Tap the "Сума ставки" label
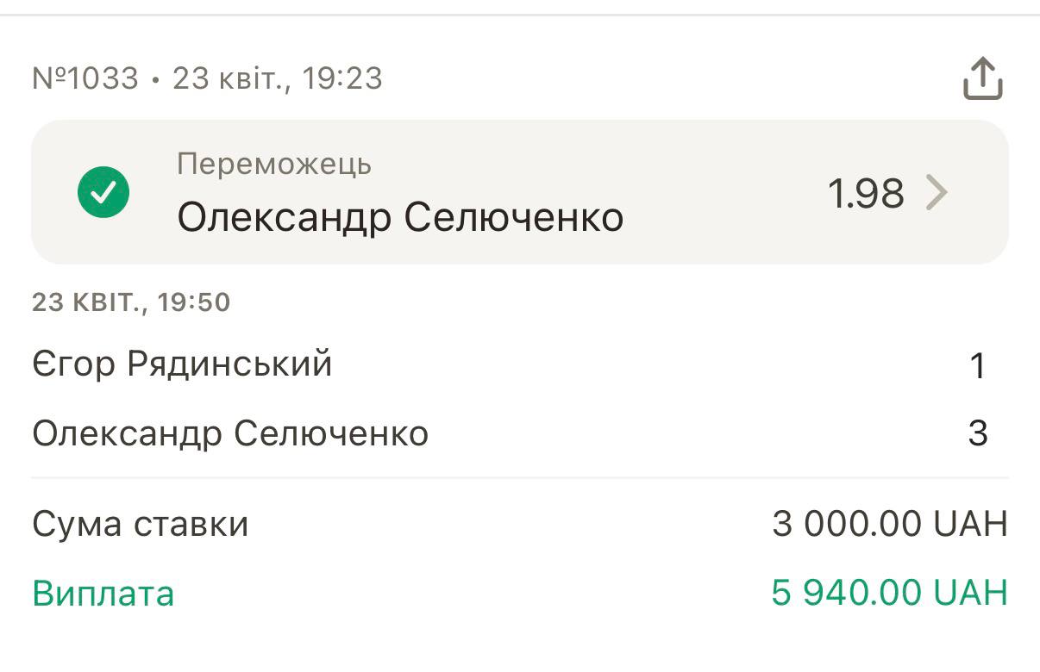 [141, 524]
